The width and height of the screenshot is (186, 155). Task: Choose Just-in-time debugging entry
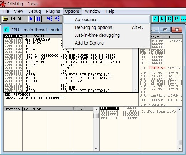tap(107, 35)
